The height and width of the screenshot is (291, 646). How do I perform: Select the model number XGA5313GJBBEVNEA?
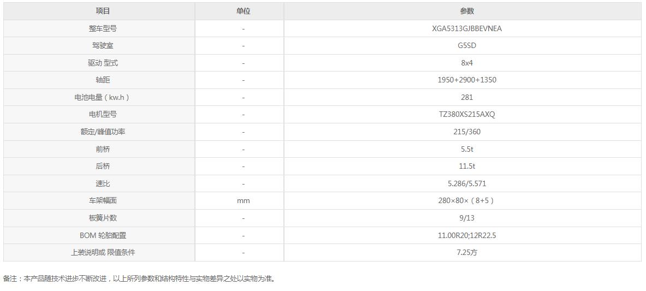coord(467,28)
